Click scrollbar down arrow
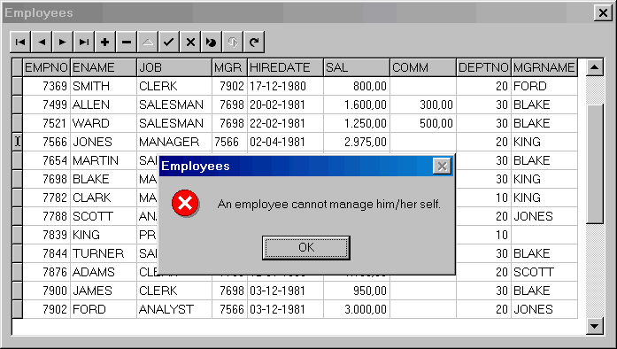 tap(595, 326)
